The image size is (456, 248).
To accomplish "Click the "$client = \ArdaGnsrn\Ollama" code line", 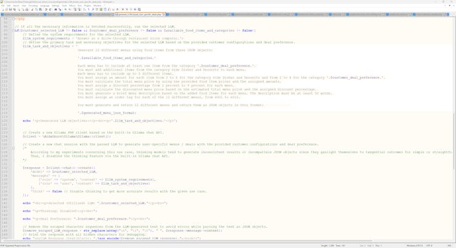I will [67, 136].
